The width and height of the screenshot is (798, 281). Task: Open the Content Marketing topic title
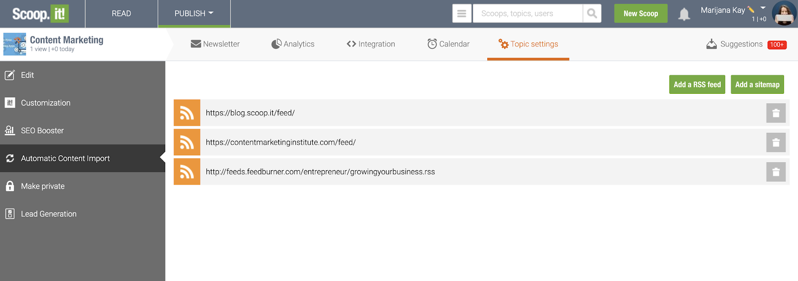point(66,40)
